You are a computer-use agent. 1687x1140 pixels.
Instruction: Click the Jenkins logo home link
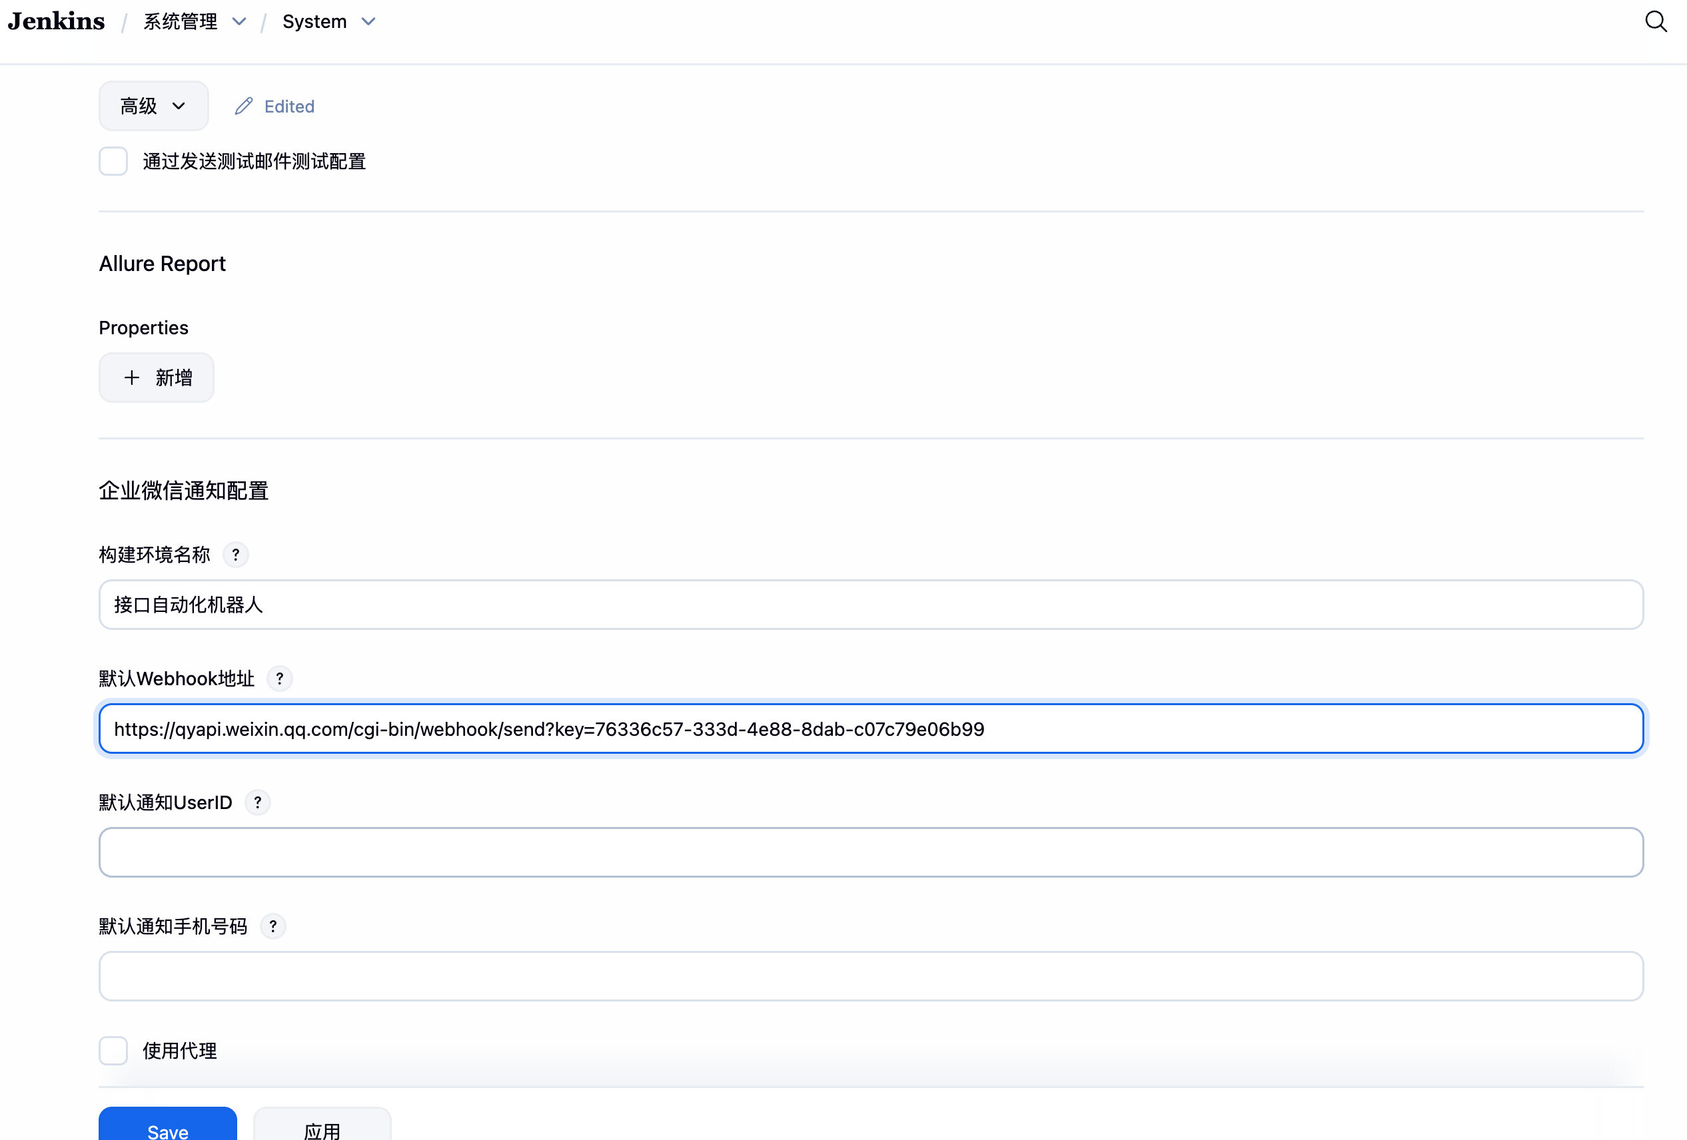point(57,22)
